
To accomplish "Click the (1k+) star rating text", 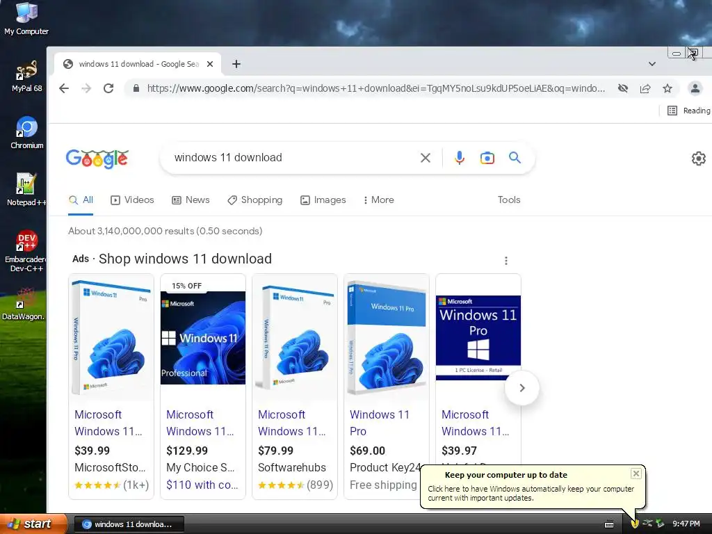I will (x=136, y=485).
